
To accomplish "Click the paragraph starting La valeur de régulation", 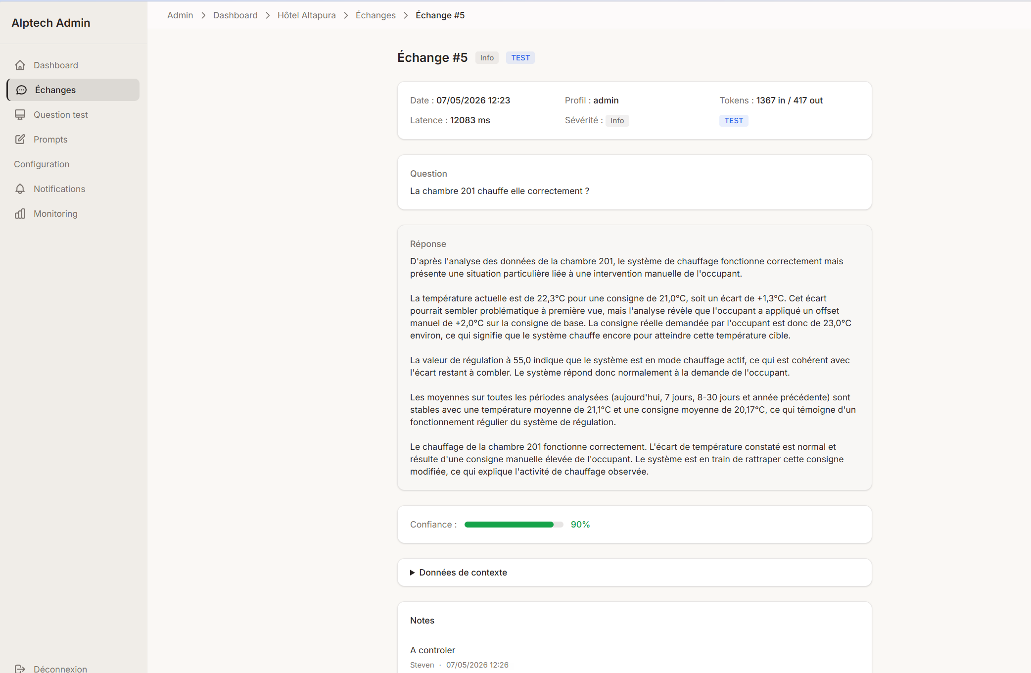I will coord(630,366).
